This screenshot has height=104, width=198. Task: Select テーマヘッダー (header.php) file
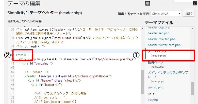[167, 53]
